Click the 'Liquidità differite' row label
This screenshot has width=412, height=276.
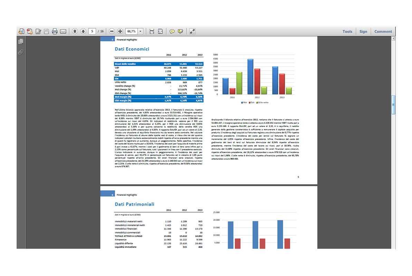[124, 244]
